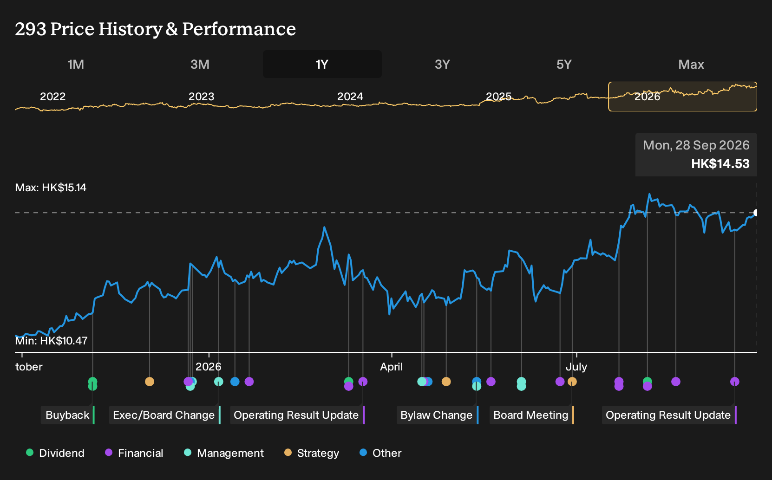The height and width of the screenshot is (480, 772).
Task: Select the orange marker above Board Meeting label
Action: pyautogui.click(x=572, y=382)
